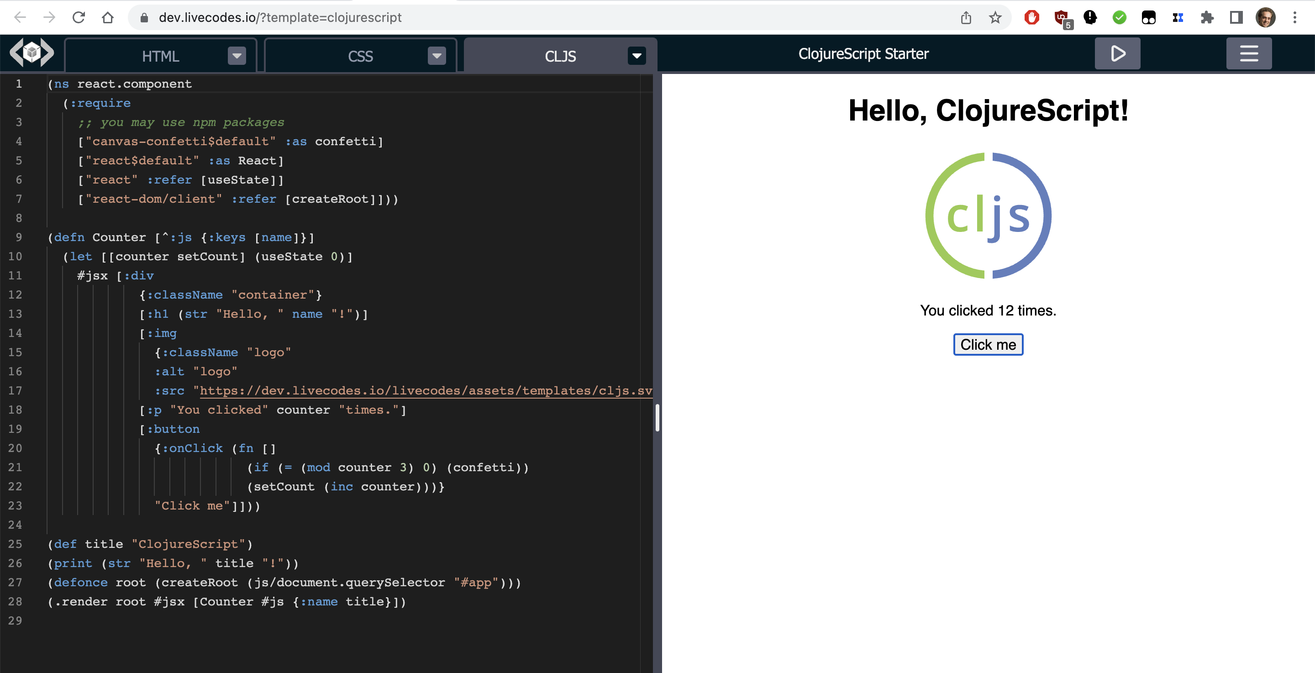Open CLJS language dropdown arrow
Viewport: 1315px width, 673px height.
point(636,56)
